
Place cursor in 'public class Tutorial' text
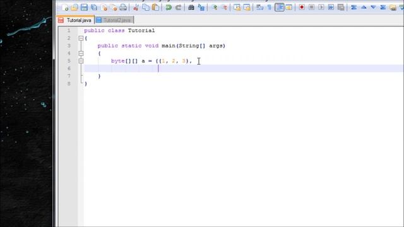(119, 30)
